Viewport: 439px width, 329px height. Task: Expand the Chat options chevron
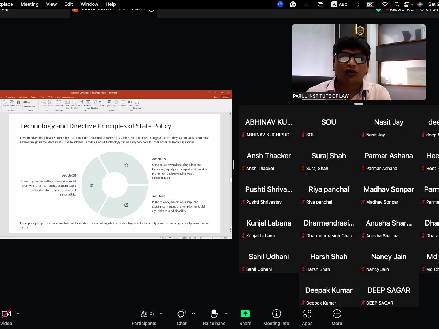point(194,313)
